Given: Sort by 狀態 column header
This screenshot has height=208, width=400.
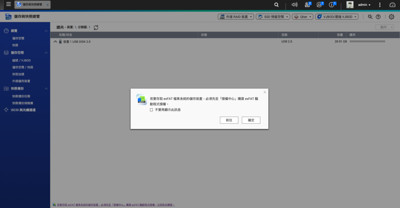Looking at the screenshot, I should point(204,35).
